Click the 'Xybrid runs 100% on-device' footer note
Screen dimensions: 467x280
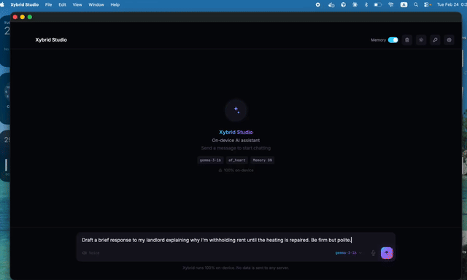click(x=236, y=268)
